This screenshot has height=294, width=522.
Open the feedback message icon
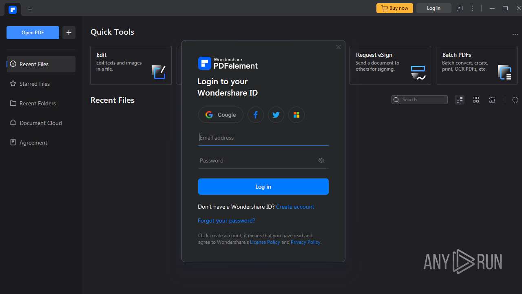460,8
